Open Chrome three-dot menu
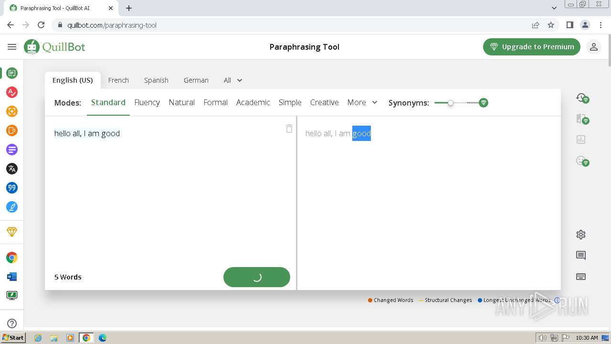Viewport: 611px width, 344px height. click(x=600, y=25)
